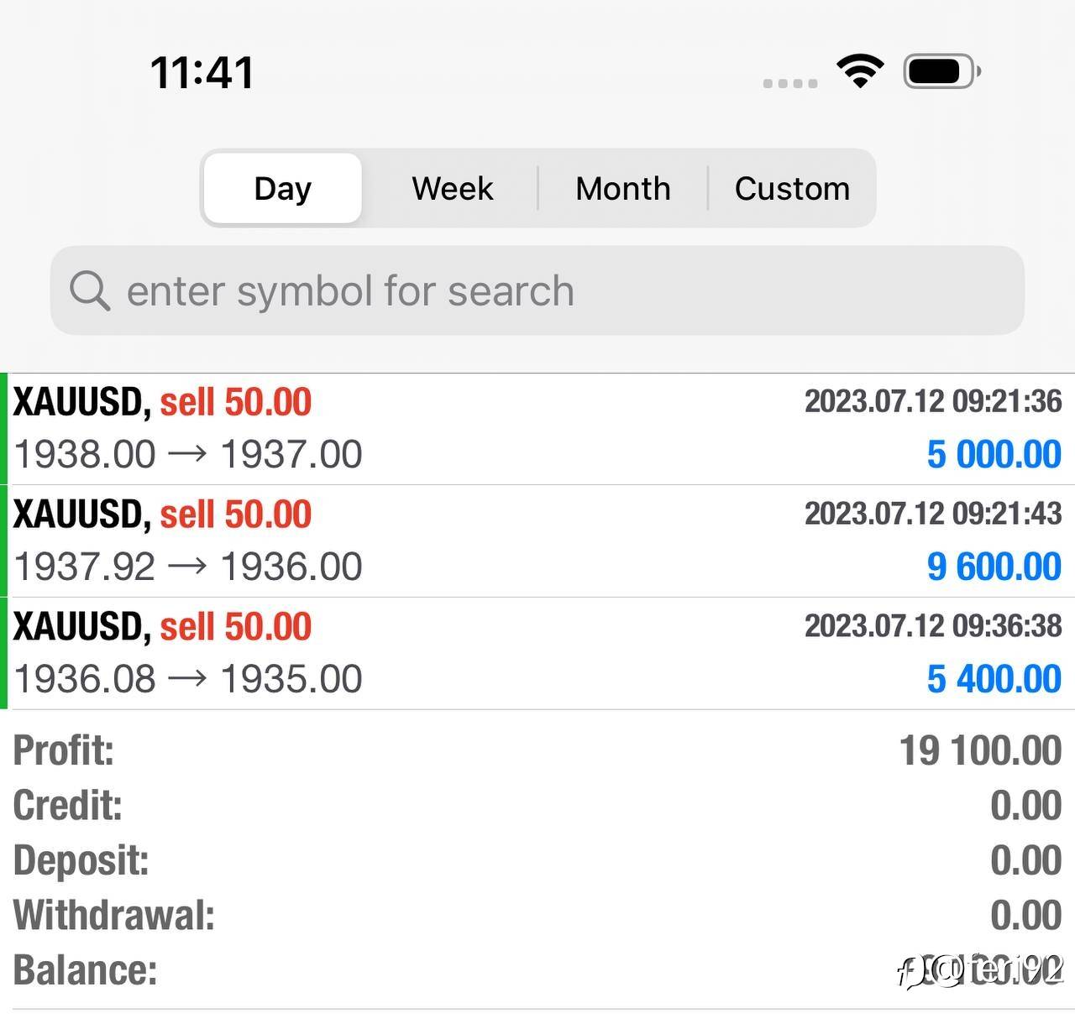This screenshot has height=1024, width=1075.
Task: Tap the battery indicator icon
Action: pyautogui.click(x=941, y=71)
